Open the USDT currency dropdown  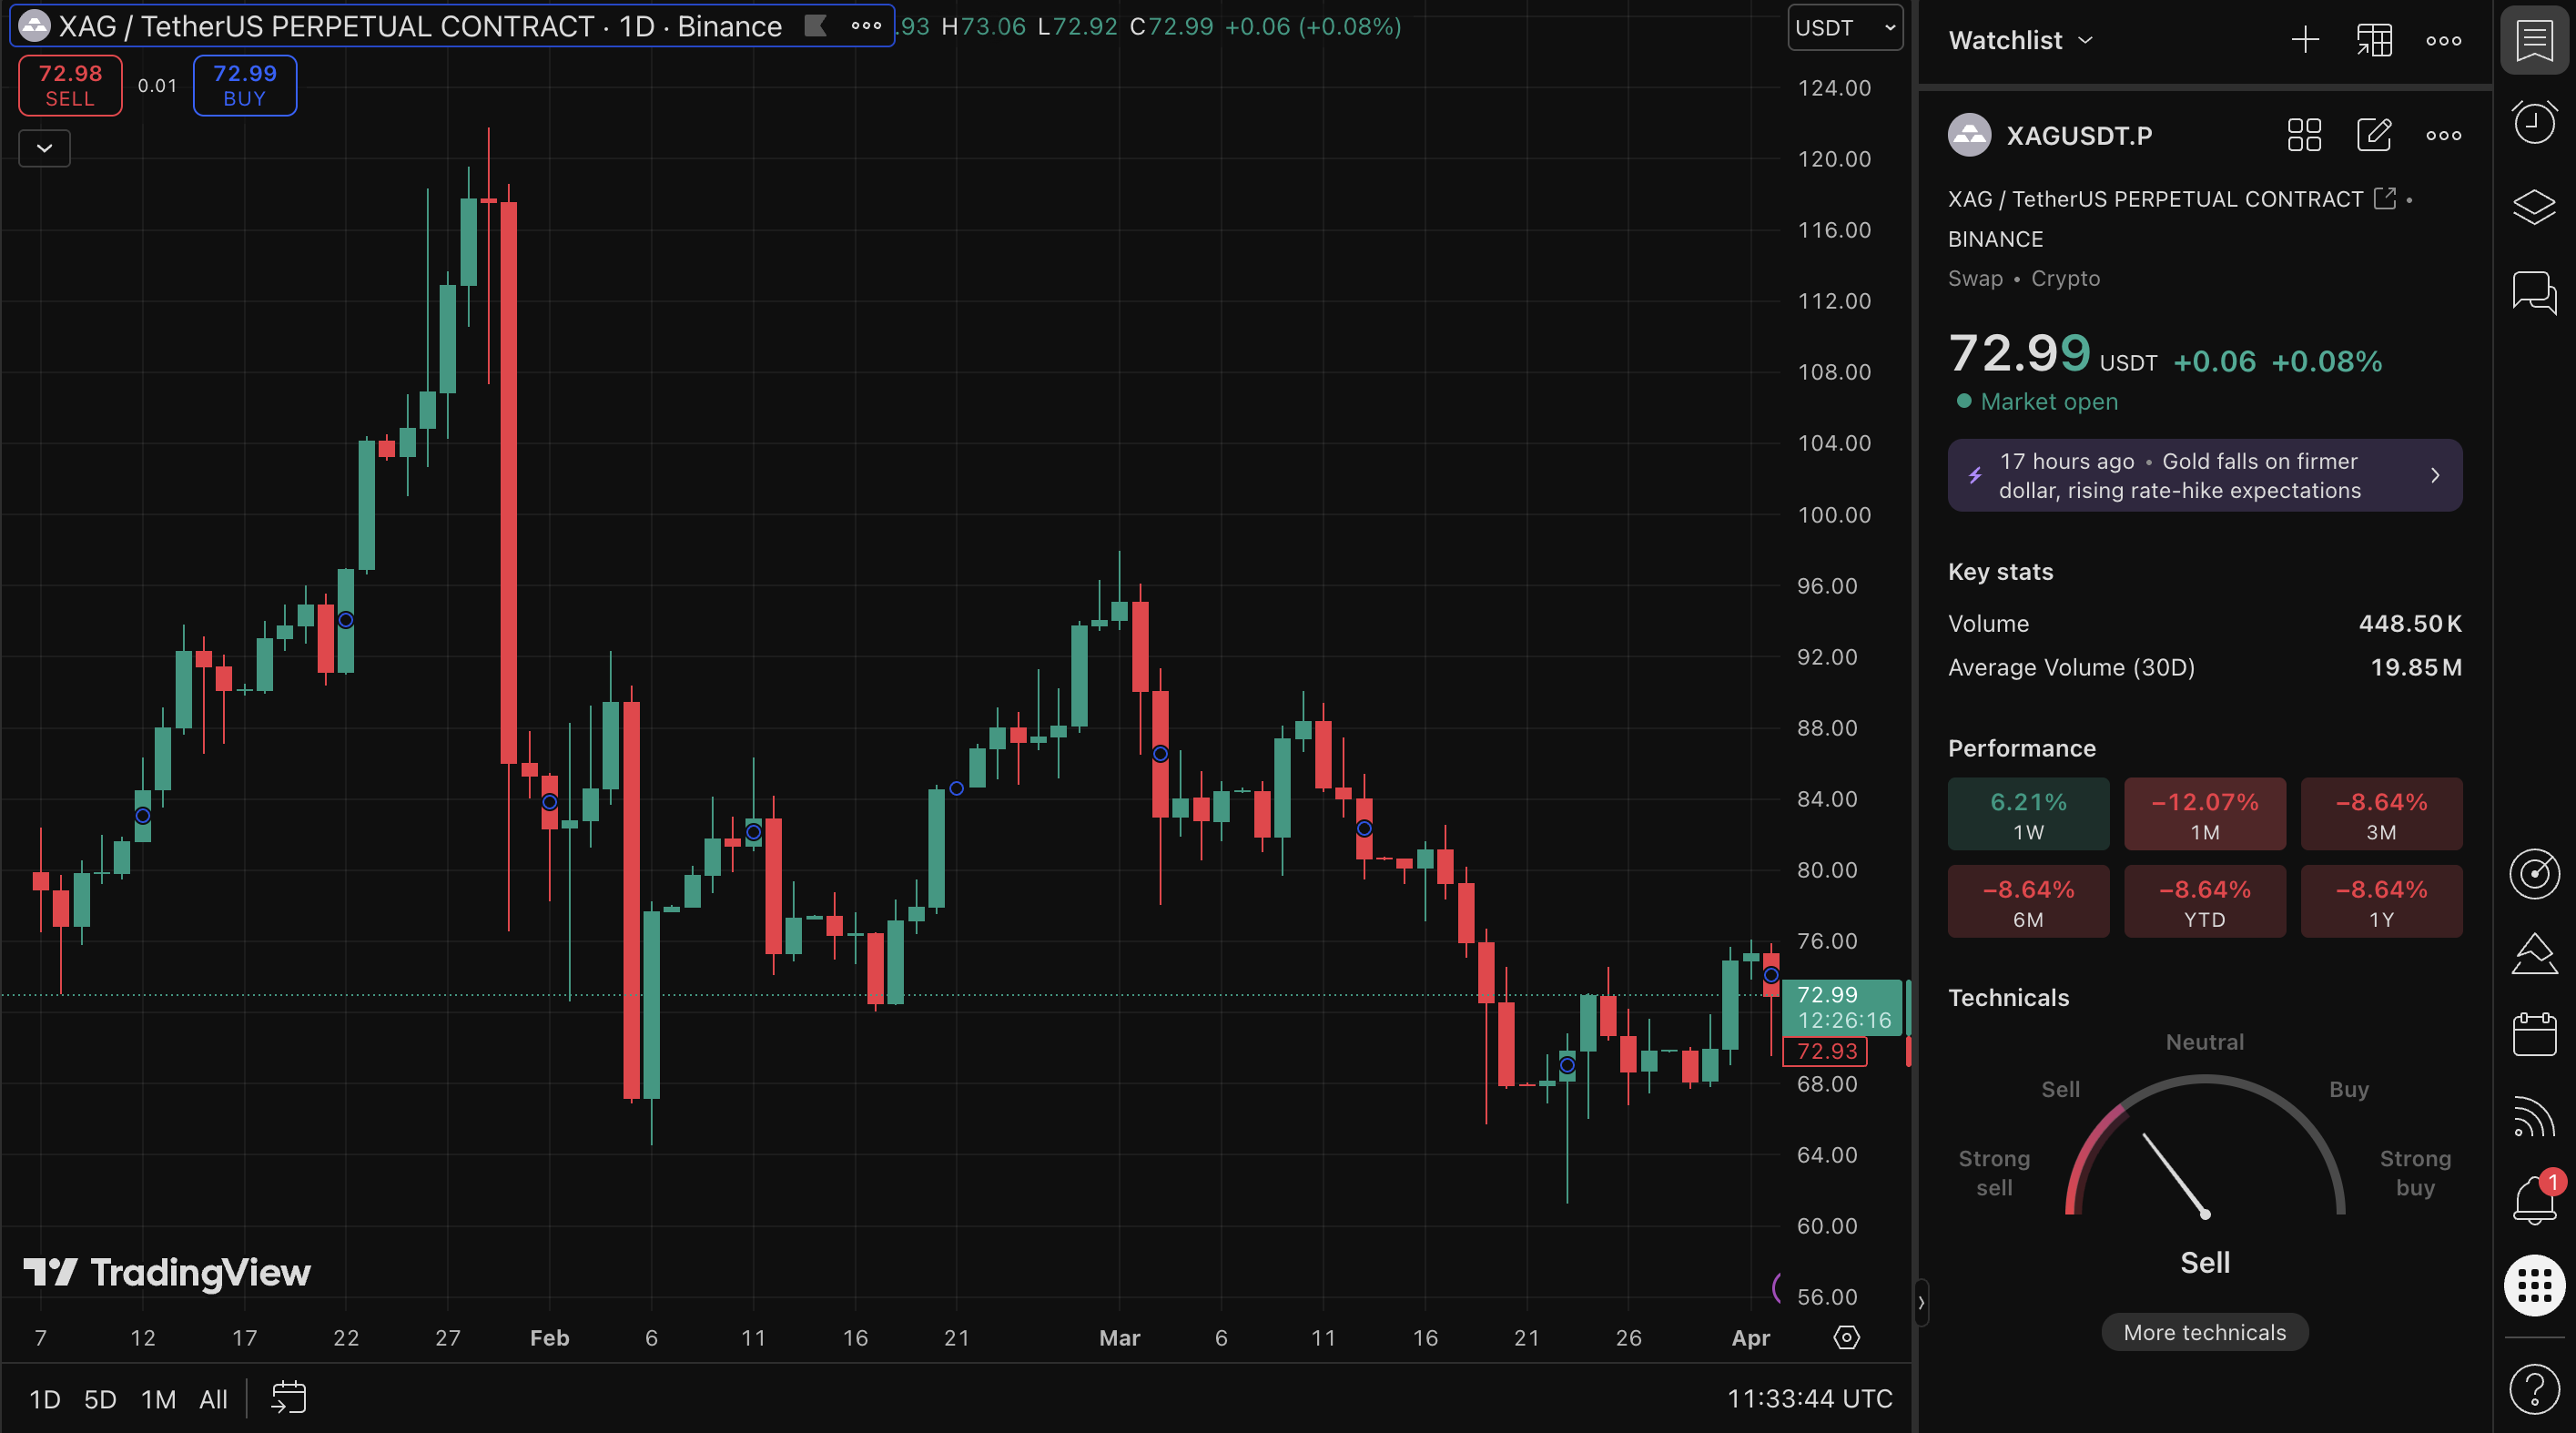click(1845, 27)
